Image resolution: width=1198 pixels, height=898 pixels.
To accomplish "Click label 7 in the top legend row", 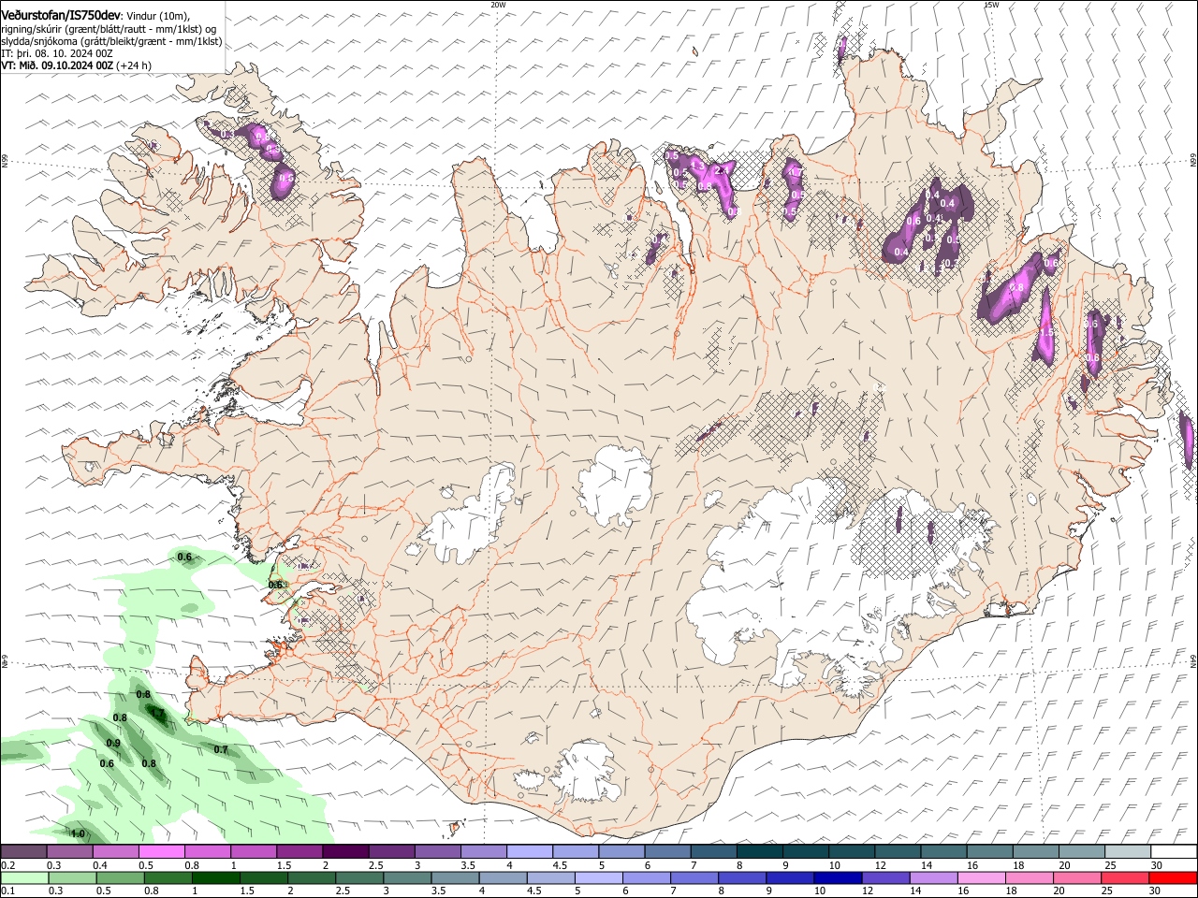I will click(x=694, y=865).
